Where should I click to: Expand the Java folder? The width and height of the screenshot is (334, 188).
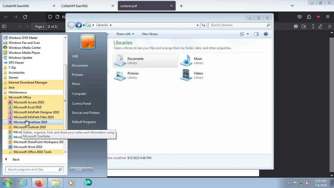pyautogui.click(x=11, y=87)
